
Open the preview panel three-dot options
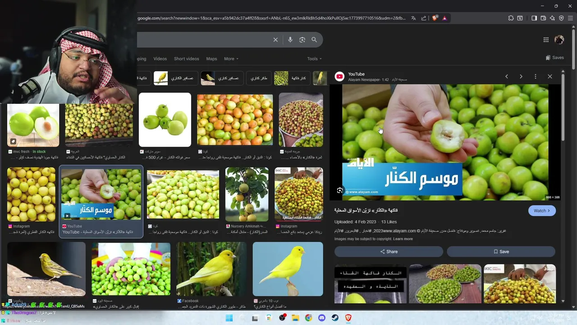click(536, 77)
